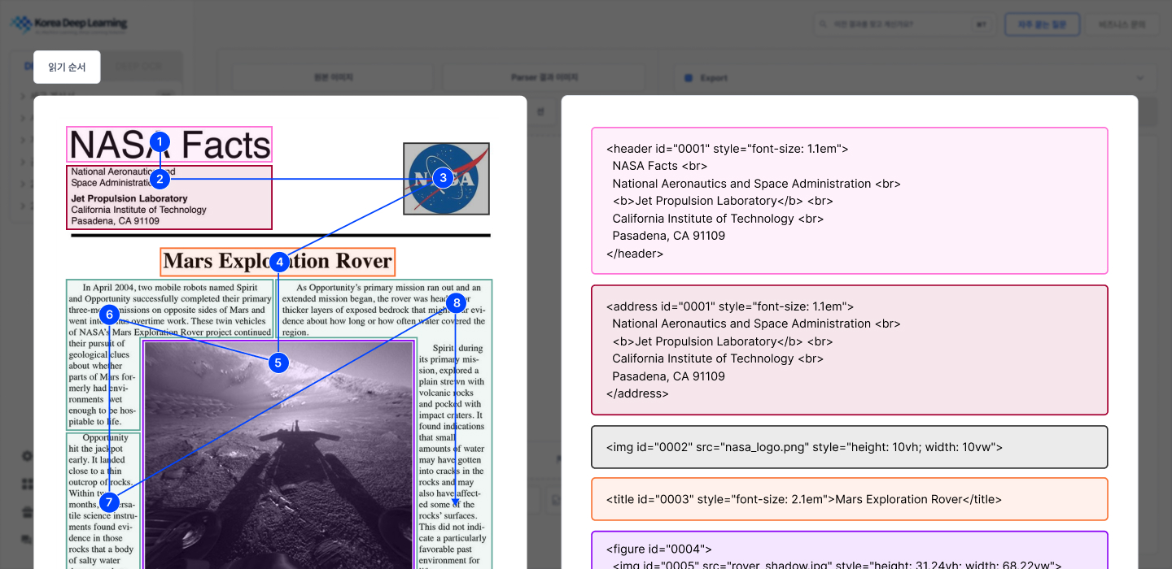Click the <figure id="0004"> code line
1172x569 pixels.
coord(659,549)
